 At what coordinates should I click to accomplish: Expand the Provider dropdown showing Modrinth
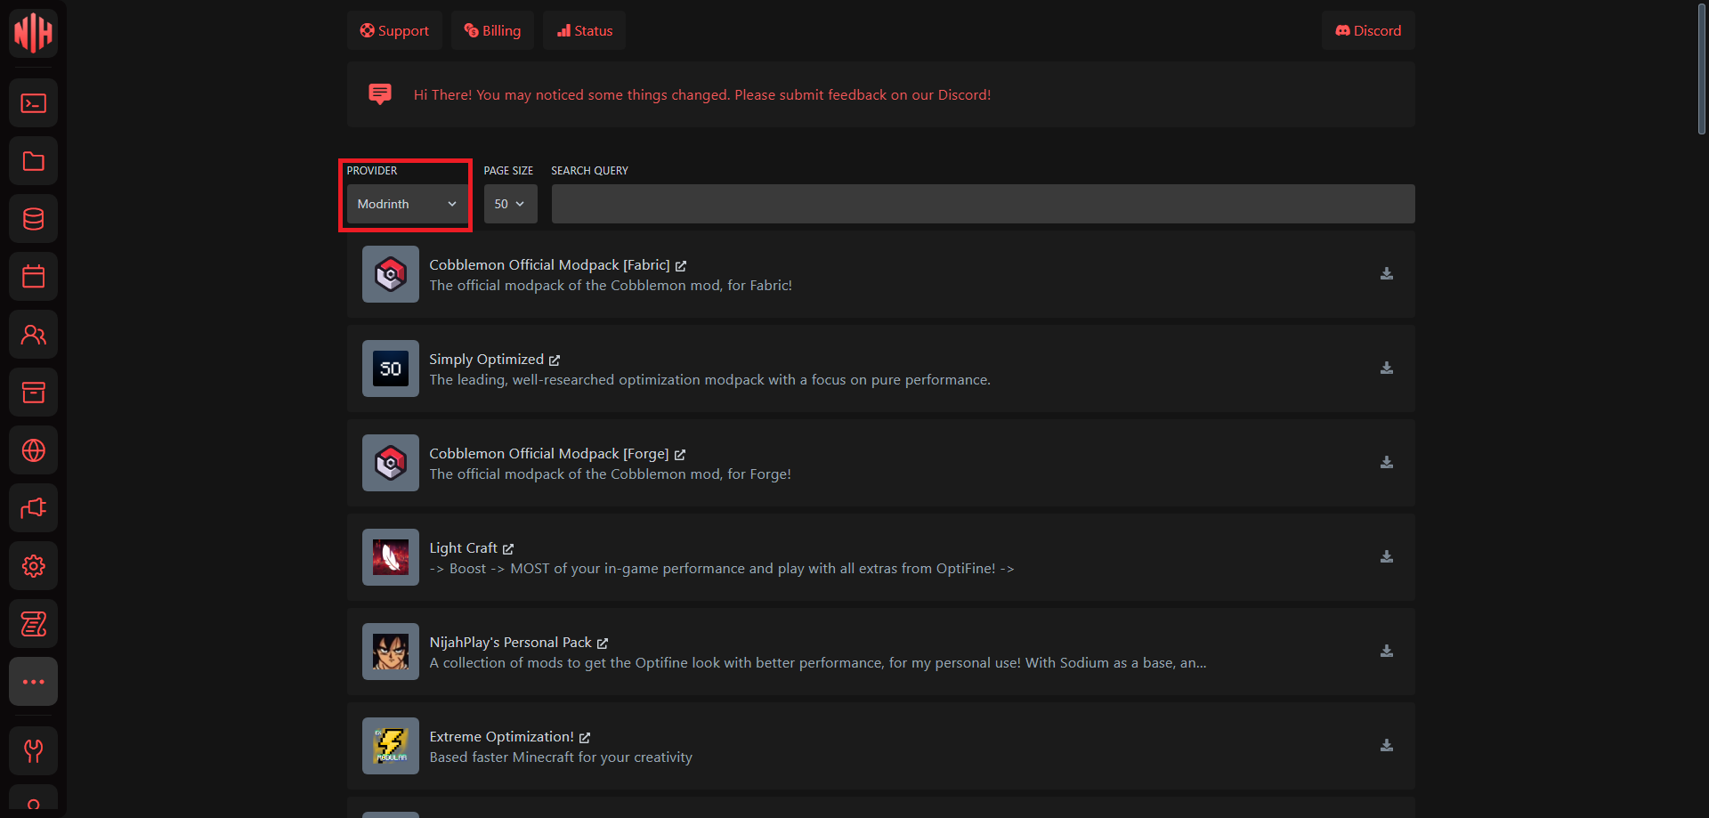406,204
